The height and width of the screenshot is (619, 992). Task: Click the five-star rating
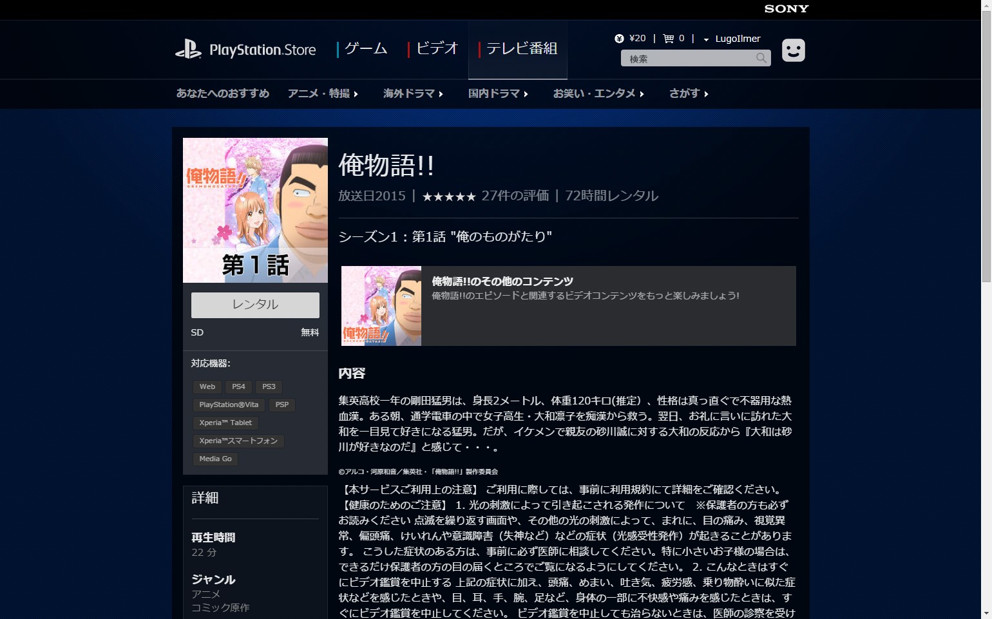point(449,196)
